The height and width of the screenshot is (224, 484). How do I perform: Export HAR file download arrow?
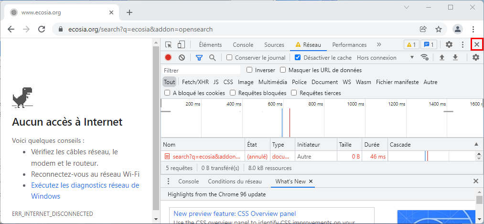click(455, 57)
